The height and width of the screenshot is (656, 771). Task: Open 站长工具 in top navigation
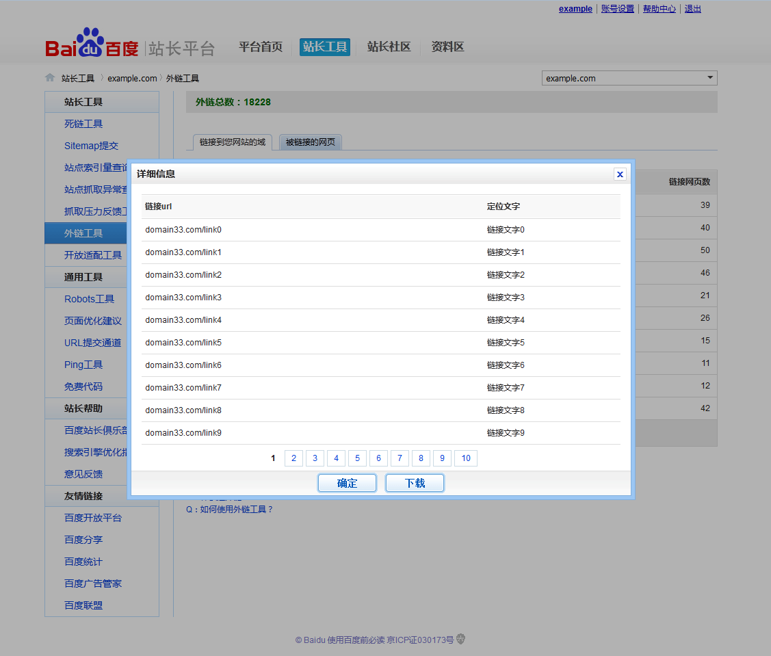[325, 47]
